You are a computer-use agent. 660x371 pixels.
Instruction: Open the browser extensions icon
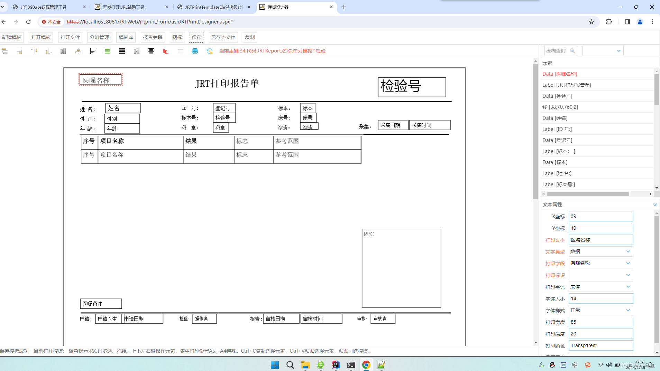click(x=609, y=22)
